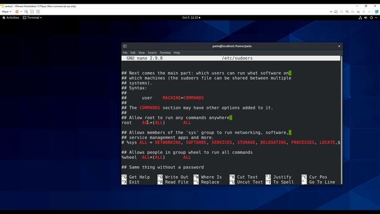The image size is (380, 214).
Task: Restore down the VMware Player window
Action: click(366, 6)
